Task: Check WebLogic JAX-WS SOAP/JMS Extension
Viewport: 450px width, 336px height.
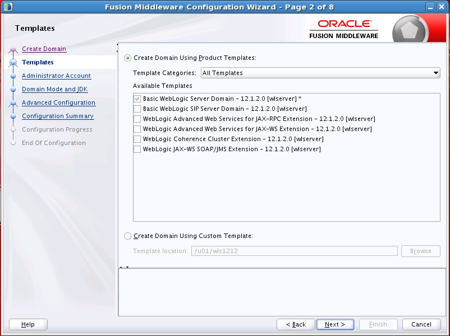Action: [x=137, y=149]
